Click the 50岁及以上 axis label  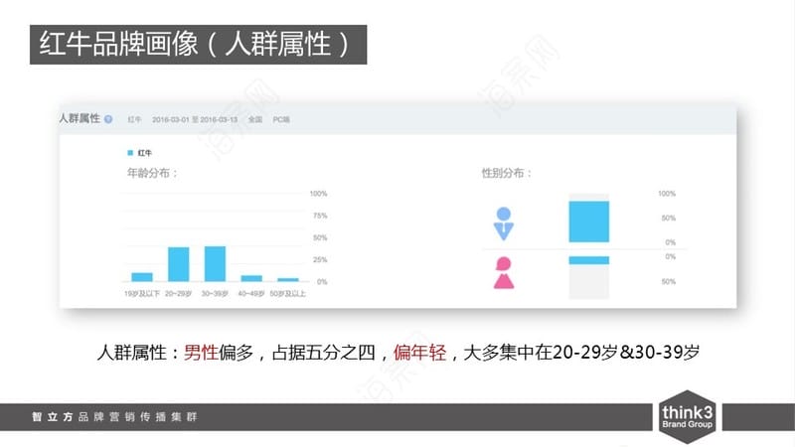[288, 293]
